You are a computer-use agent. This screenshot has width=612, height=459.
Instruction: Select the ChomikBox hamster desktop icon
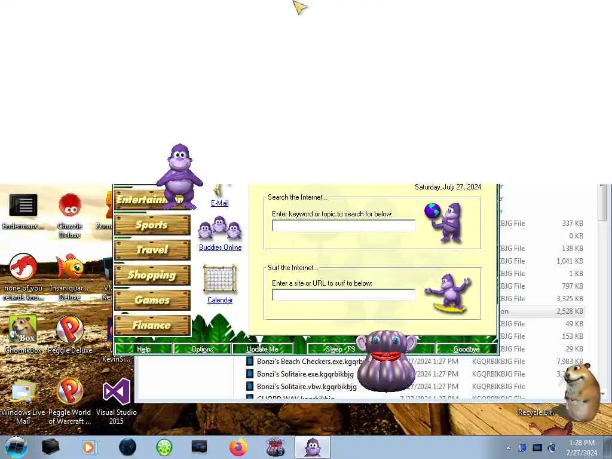tap(23, 335)
